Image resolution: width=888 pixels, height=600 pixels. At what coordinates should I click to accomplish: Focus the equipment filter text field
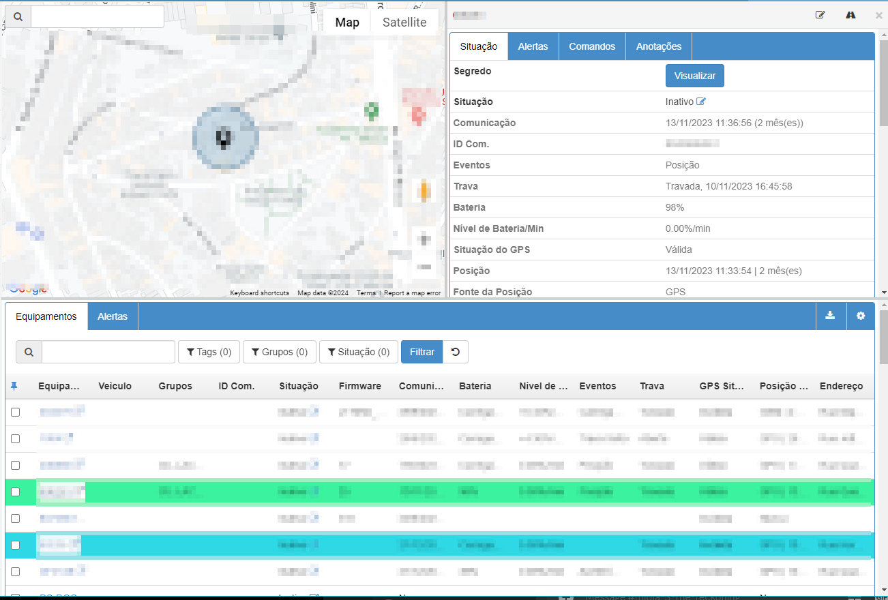click(108, 352)
